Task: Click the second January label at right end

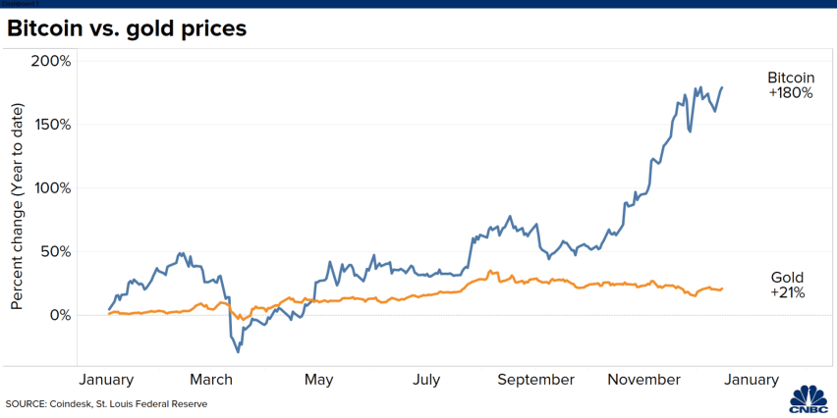Action: [752, 380]
